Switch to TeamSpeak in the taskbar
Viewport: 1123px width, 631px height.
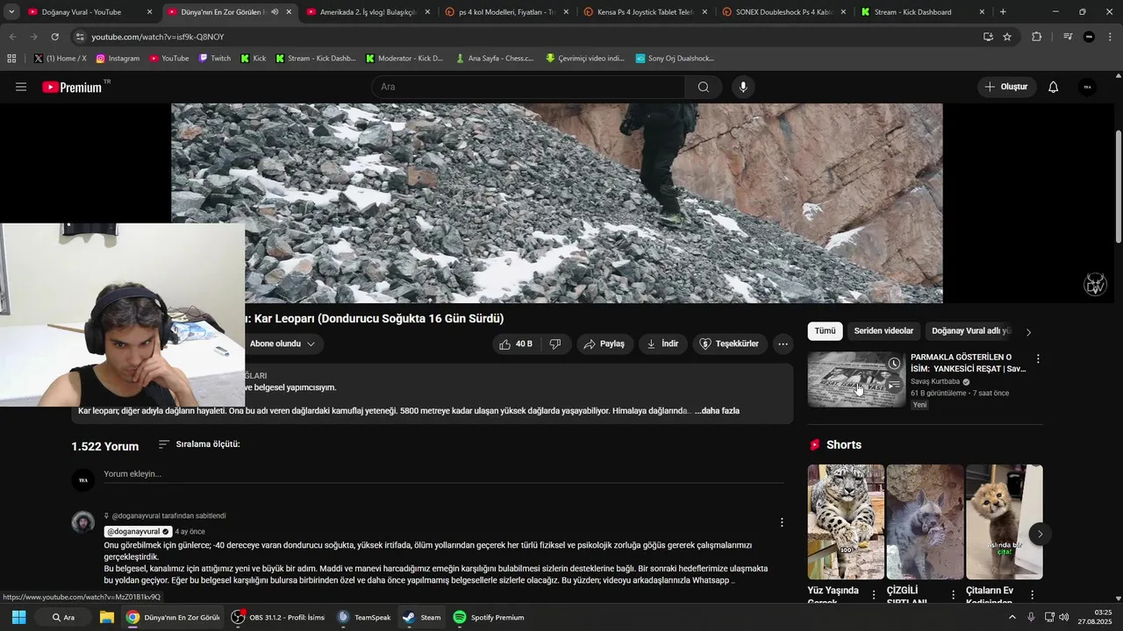pyautogui.click(x=364, y=617)
